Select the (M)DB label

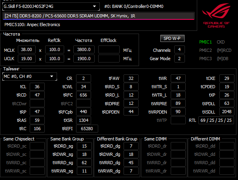point(223,59)
